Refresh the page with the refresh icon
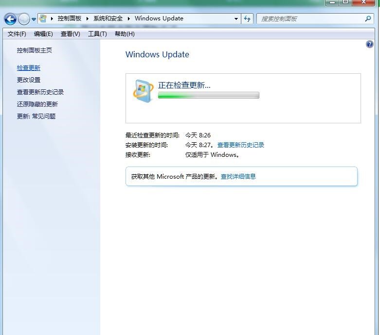The width and height of the screenshot is (380, 335). (x=247, y=18)
